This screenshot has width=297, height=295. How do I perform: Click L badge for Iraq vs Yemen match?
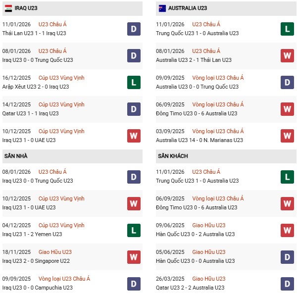[x=134, y=230]
